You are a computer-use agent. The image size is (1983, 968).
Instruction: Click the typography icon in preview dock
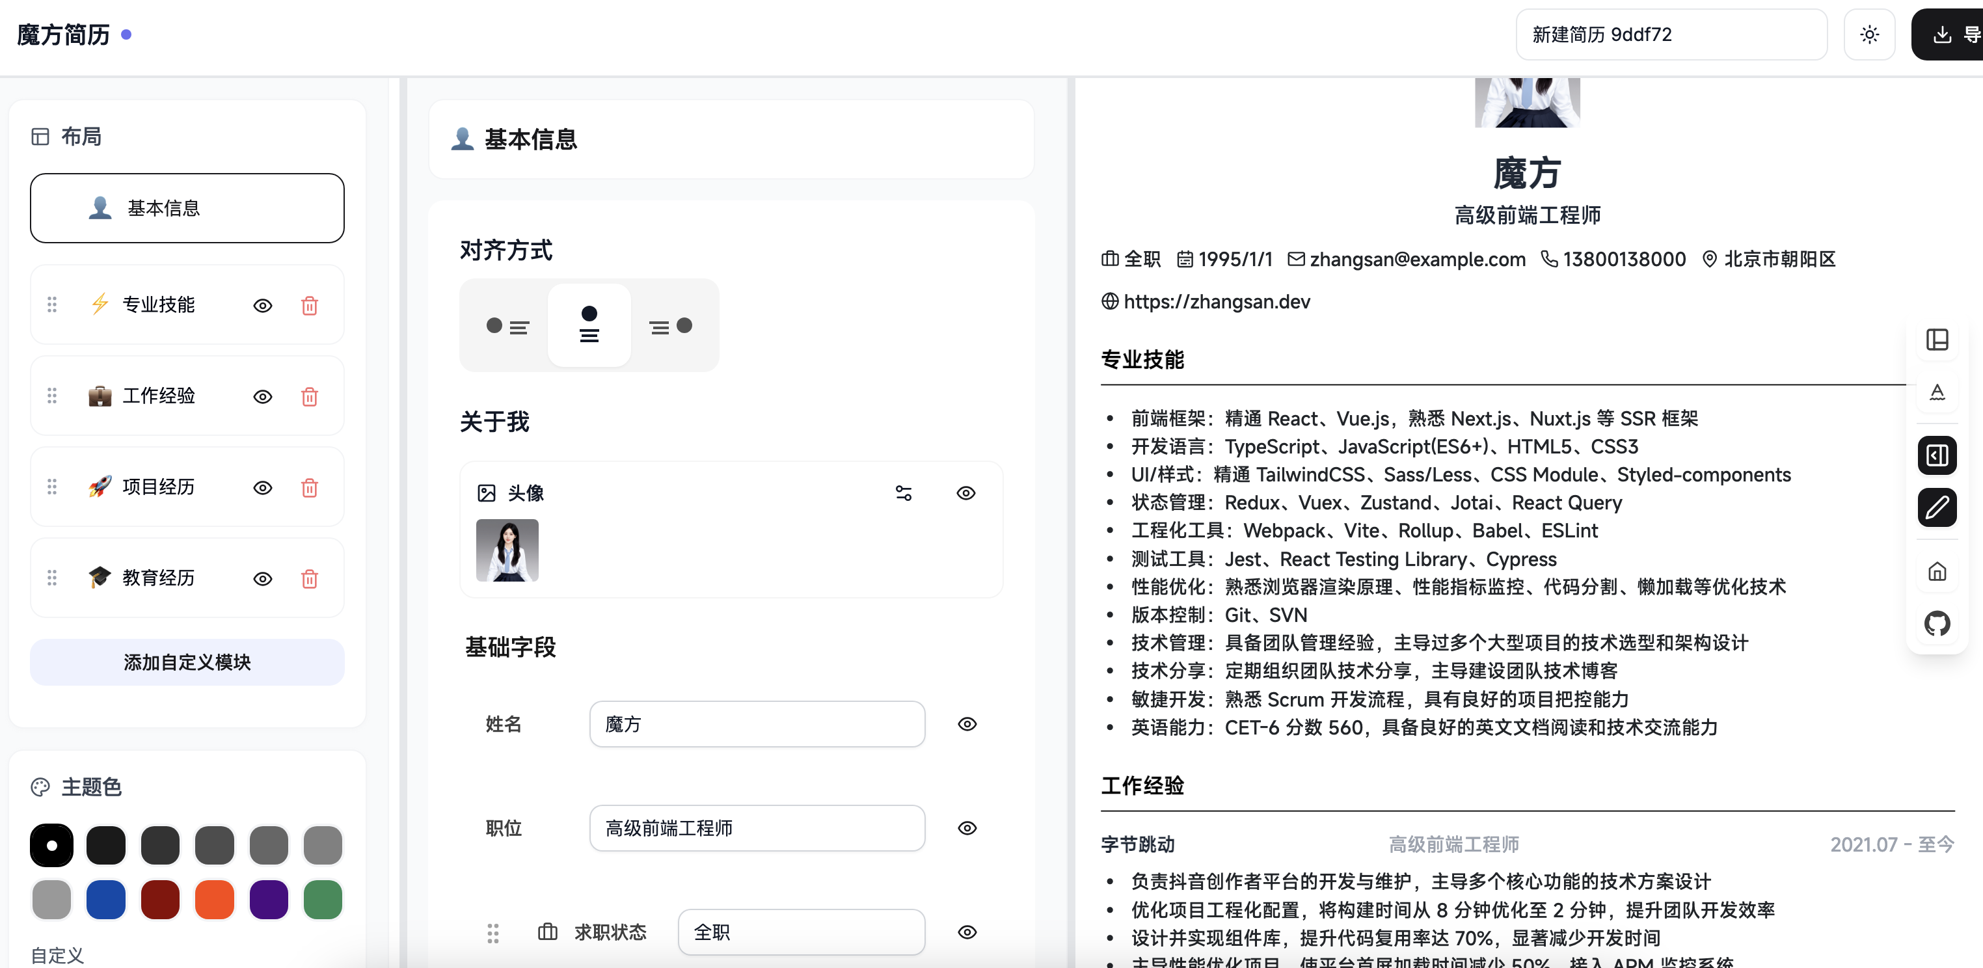[x=1937, y=392]
